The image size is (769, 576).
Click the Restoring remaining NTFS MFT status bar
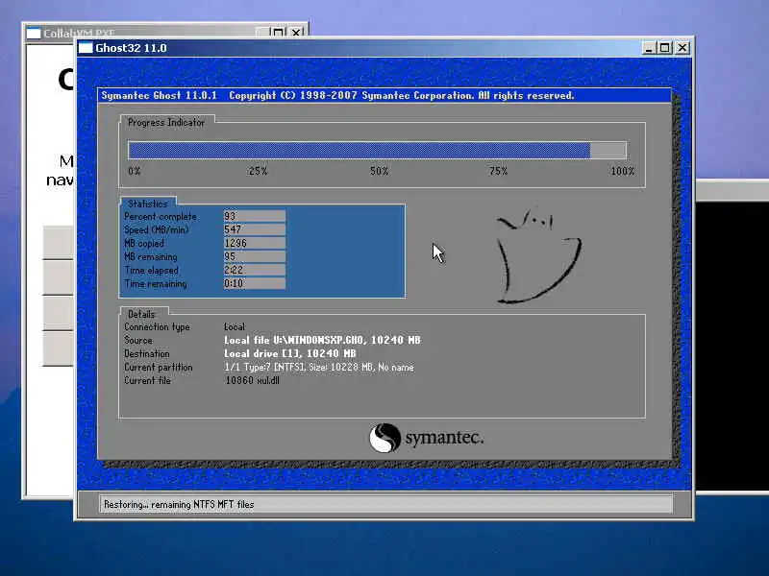(x=385, y=504)
